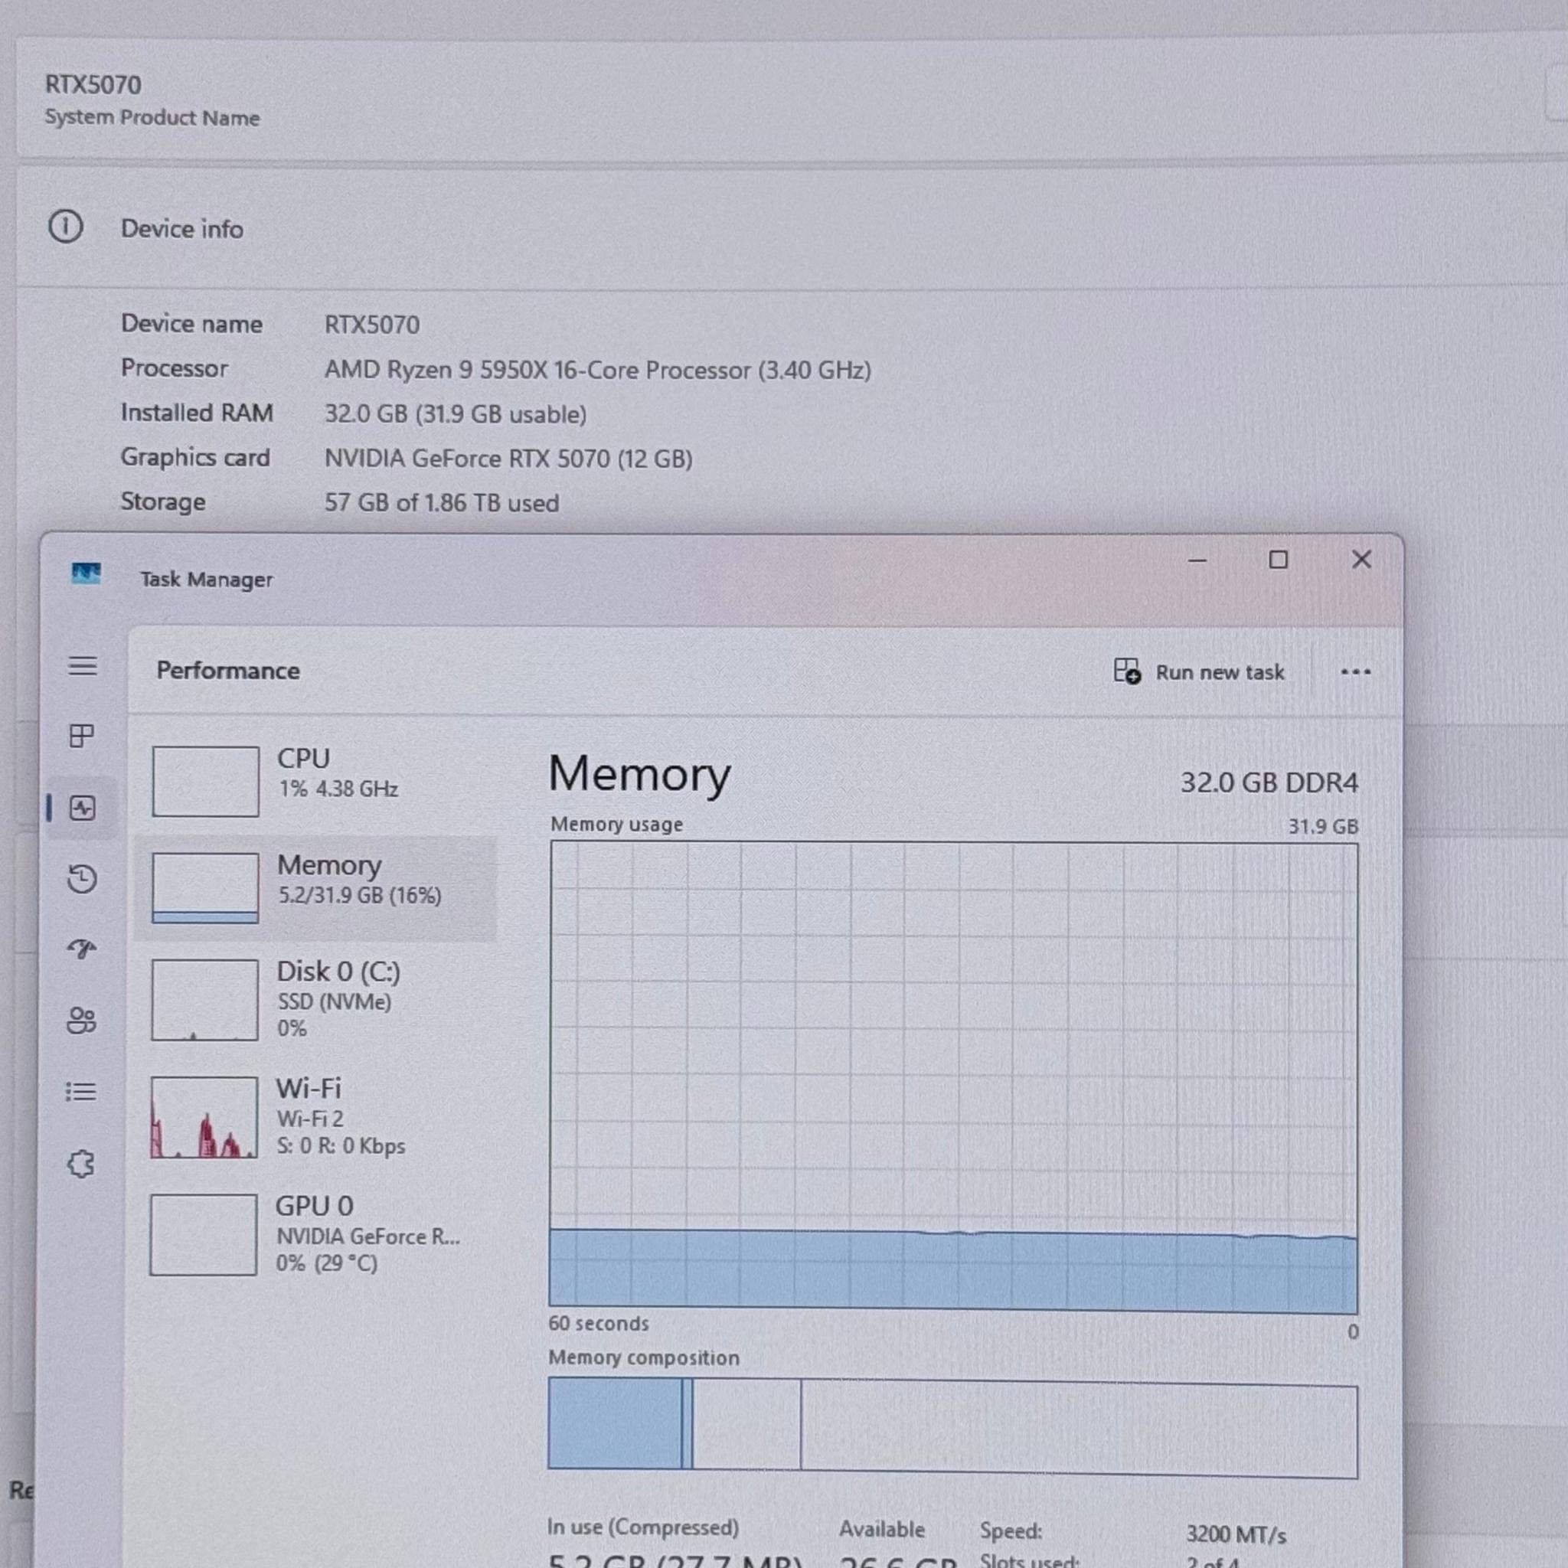
Task: Open the Details list sidebar icon
Action: [x=81, y=1092]
